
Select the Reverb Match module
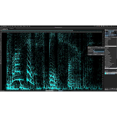click(x=111, y=53)
